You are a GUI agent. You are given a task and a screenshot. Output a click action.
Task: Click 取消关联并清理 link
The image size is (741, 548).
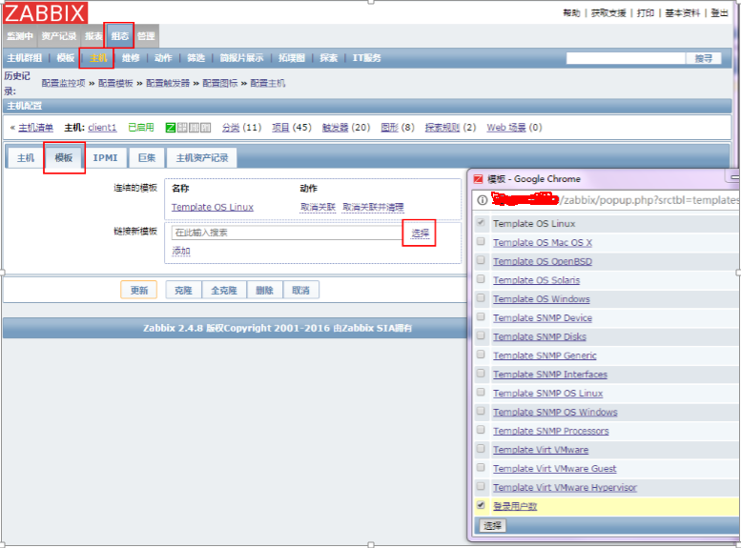tap(373, 207)
